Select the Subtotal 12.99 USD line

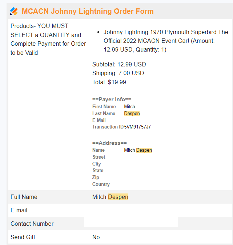pos(119,64)
